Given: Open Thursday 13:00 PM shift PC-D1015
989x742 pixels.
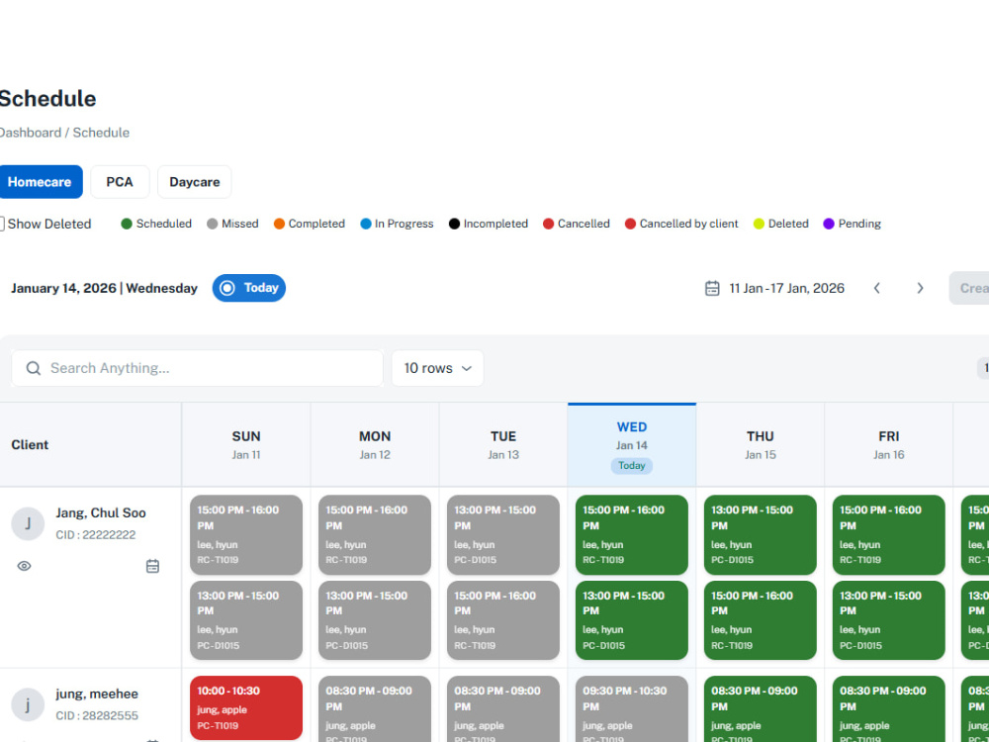Looking at the screenshot, I should point(760,534).
